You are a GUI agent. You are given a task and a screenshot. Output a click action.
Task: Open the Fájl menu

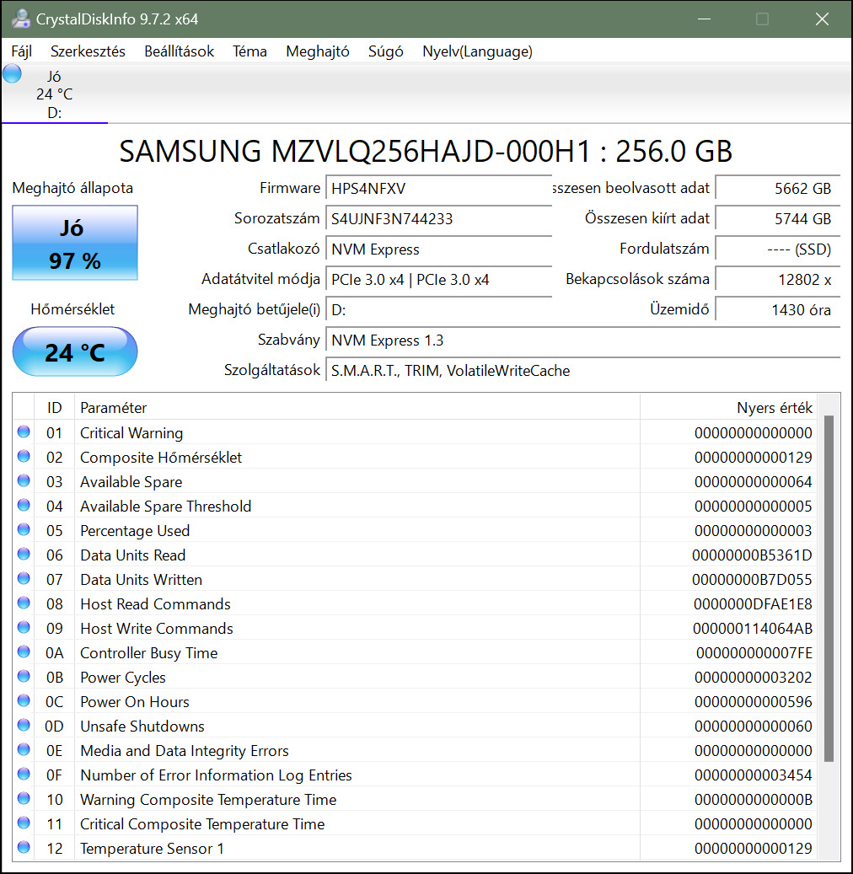pyautogui.click(x=21, y=51)
